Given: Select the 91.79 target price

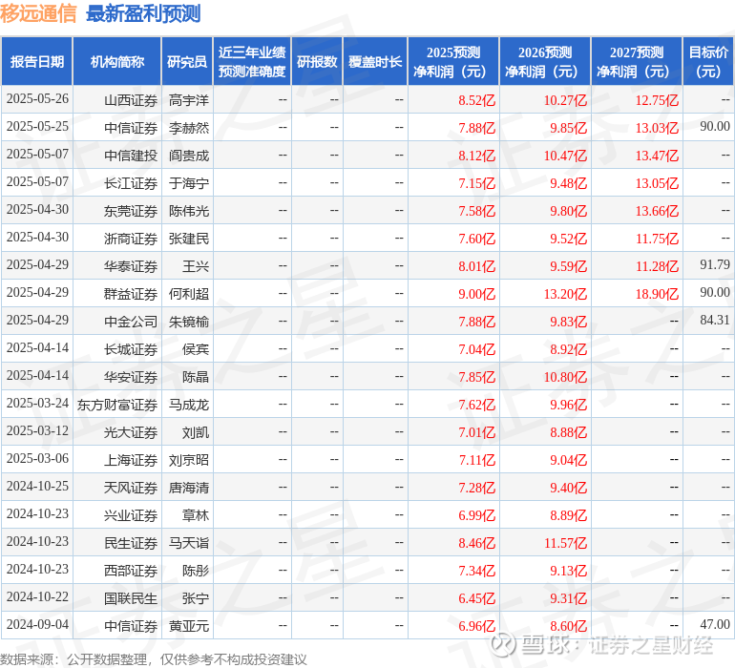Looking at the screenshot, I should (715, 265).
